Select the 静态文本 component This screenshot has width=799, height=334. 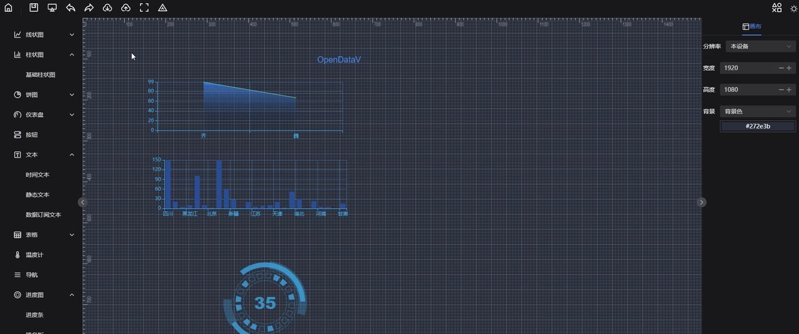(37, 195)
